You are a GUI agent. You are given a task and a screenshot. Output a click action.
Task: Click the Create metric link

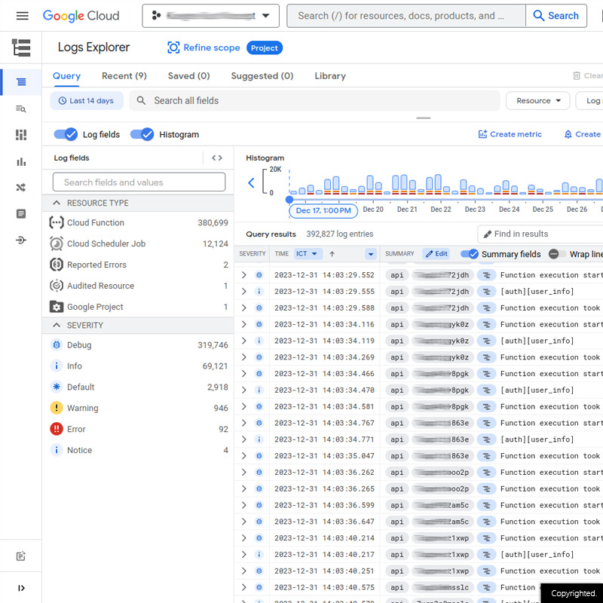pos(510,134)
